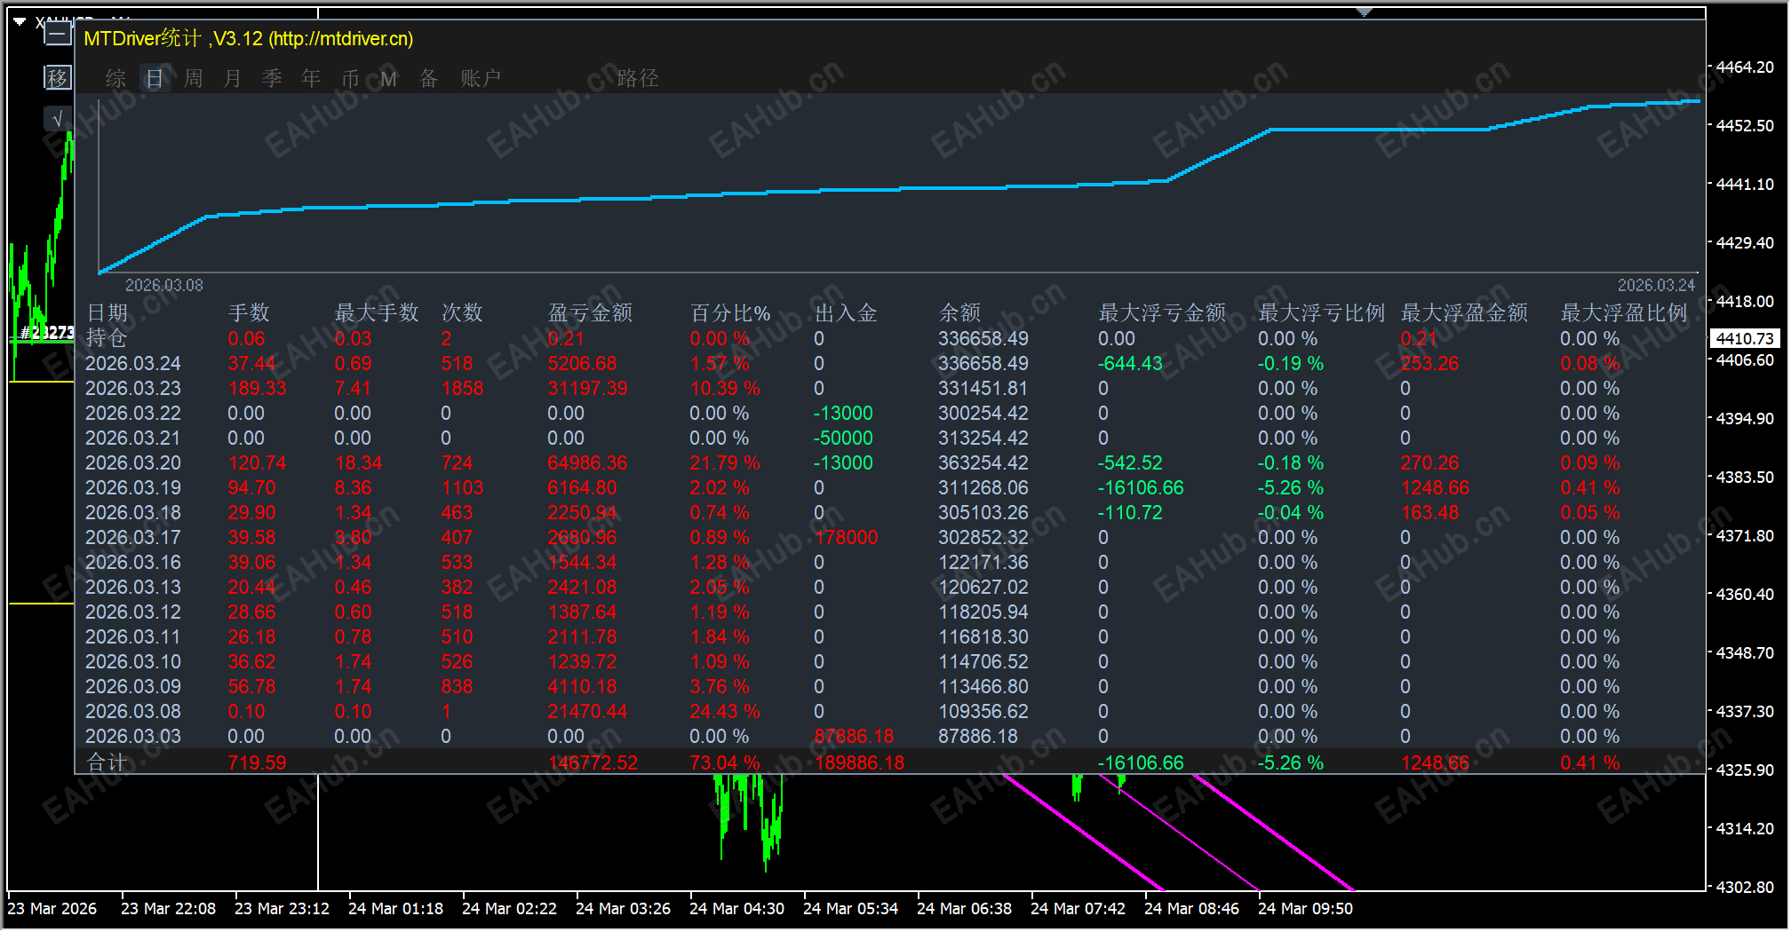Click the 4410.73 current price label
Viewport: 1791px width, 932px height.
point(1744,338)
